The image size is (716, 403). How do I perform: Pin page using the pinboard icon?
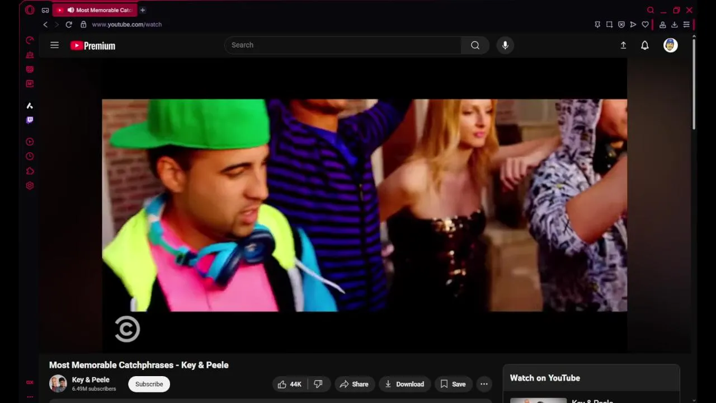597,25
